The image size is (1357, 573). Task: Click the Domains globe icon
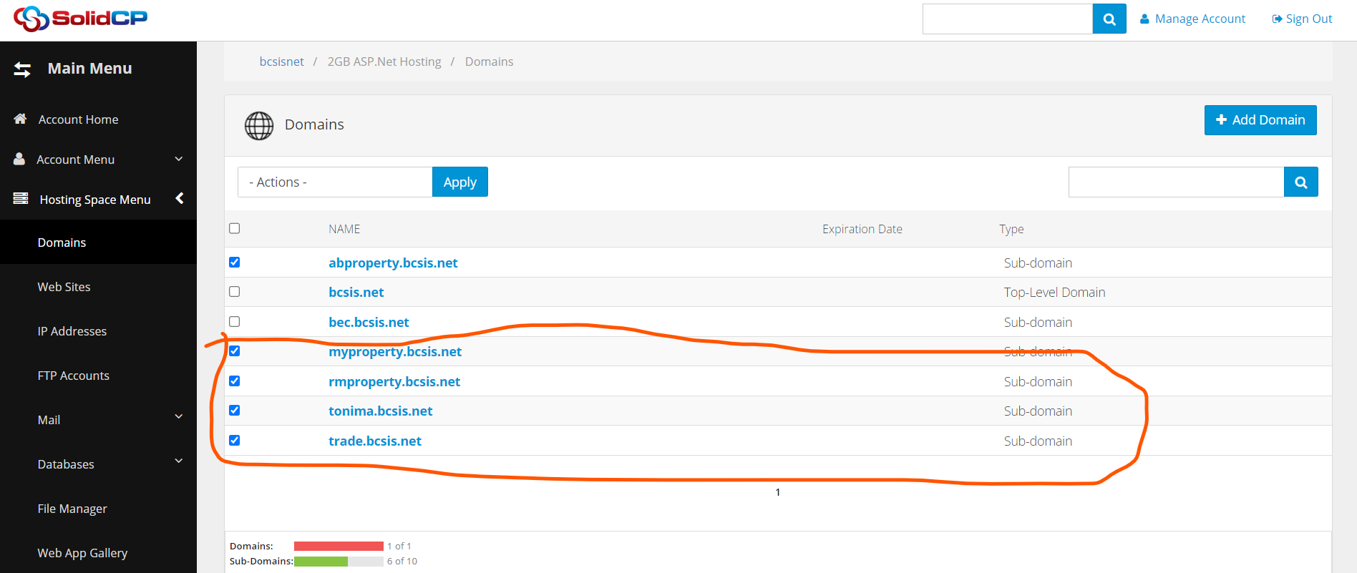click(259, 125)
